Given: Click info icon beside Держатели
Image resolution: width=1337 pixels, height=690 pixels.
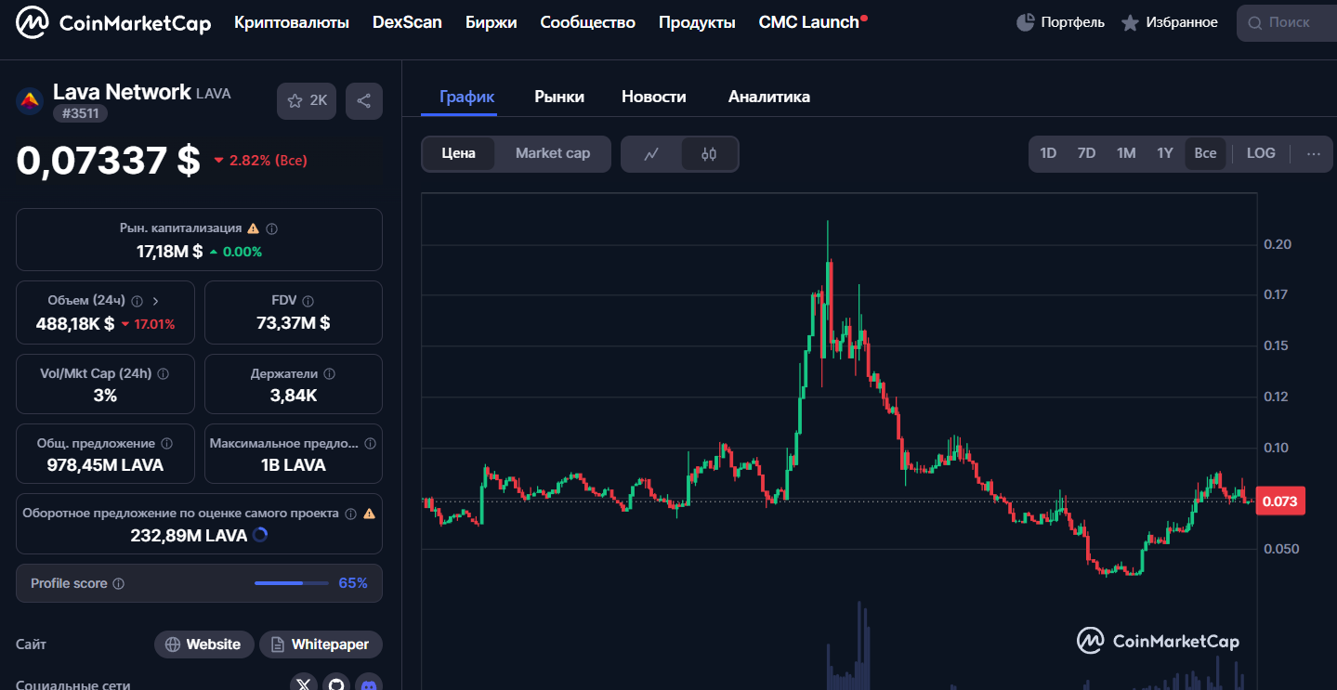Looking at the screenshot, I should point(330,374).
